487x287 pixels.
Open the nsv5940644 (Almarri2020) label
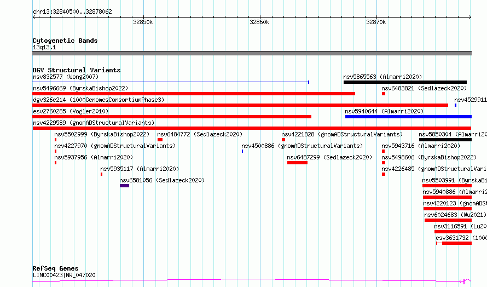pos(384,111)
